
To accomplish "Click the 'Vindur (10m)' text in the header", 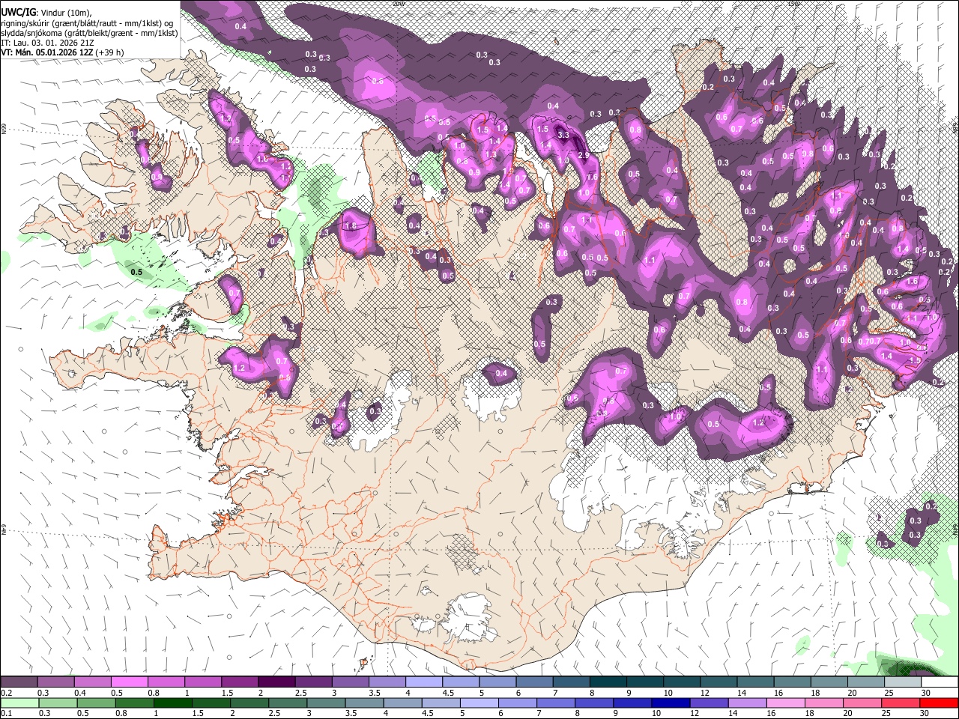I will [67, 13].
